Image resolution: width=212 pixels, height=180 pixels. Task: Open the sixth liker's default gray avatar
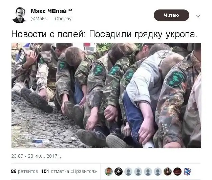coord(158,171)
